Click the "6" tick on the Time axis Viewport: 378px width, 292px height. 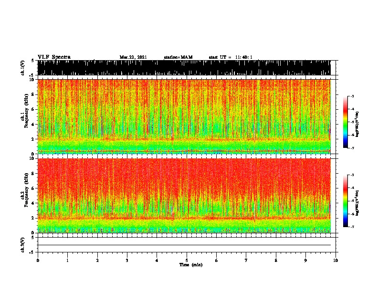(x=217, y=261)
